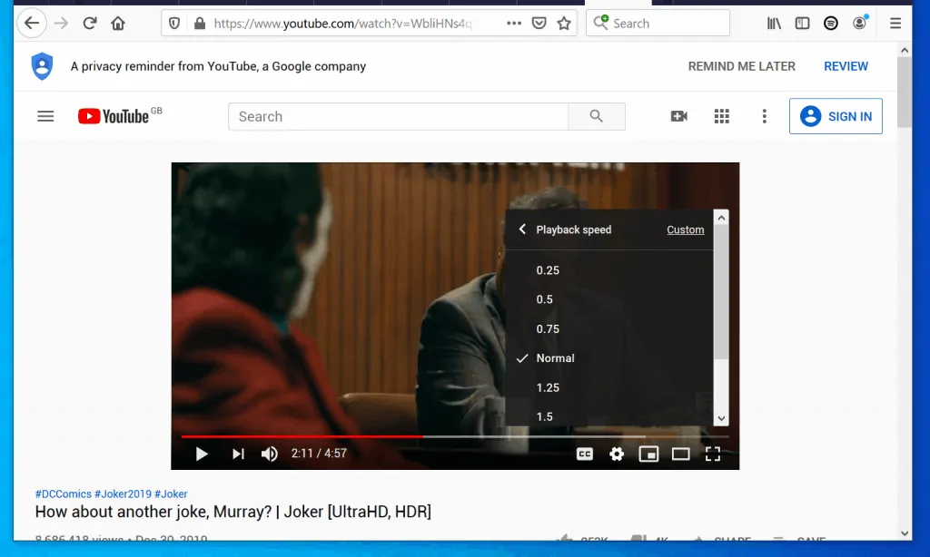Screen dimensions: 930x557
Task: Click the playback speed menu scrollbar thumb
Action: click(x=721, y=291)
